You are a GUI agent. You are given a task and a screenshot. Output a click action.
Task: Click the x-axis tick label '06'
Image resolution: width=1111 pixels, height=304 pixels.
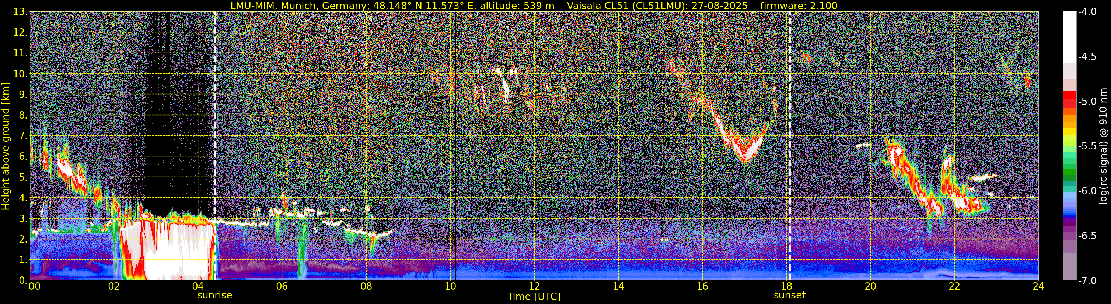tap(282, 286)
